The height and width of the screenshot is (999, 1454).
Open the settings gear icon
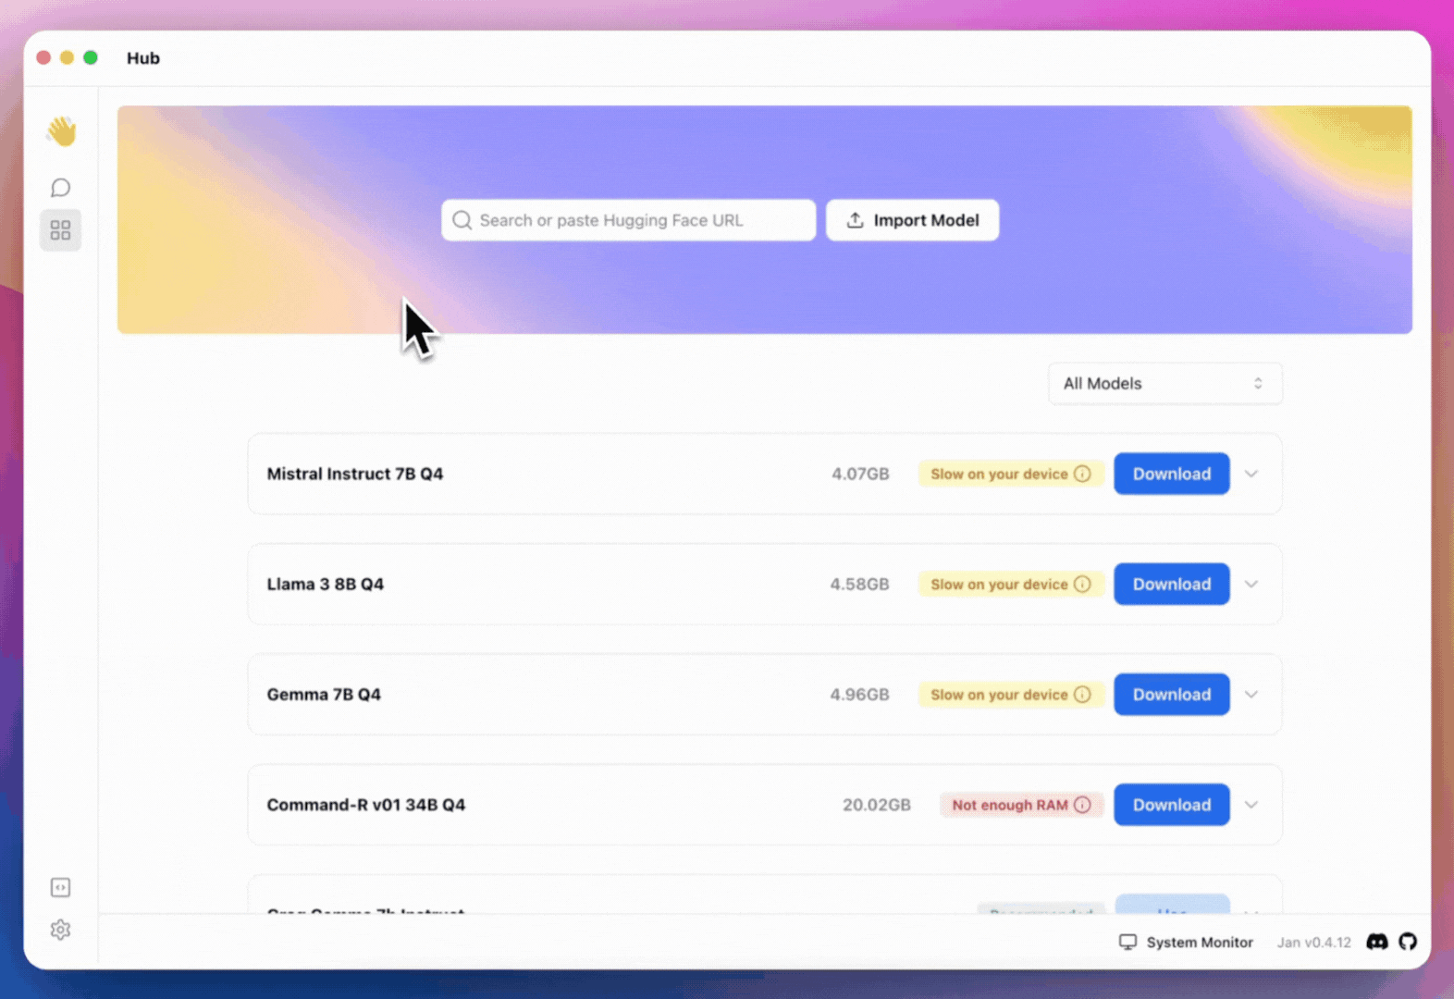(x=60, y=930)
